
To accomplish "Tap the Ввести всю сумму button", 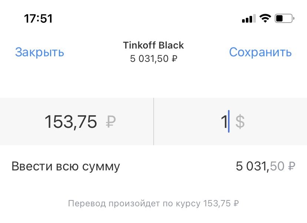I will [x=66, y=166].
